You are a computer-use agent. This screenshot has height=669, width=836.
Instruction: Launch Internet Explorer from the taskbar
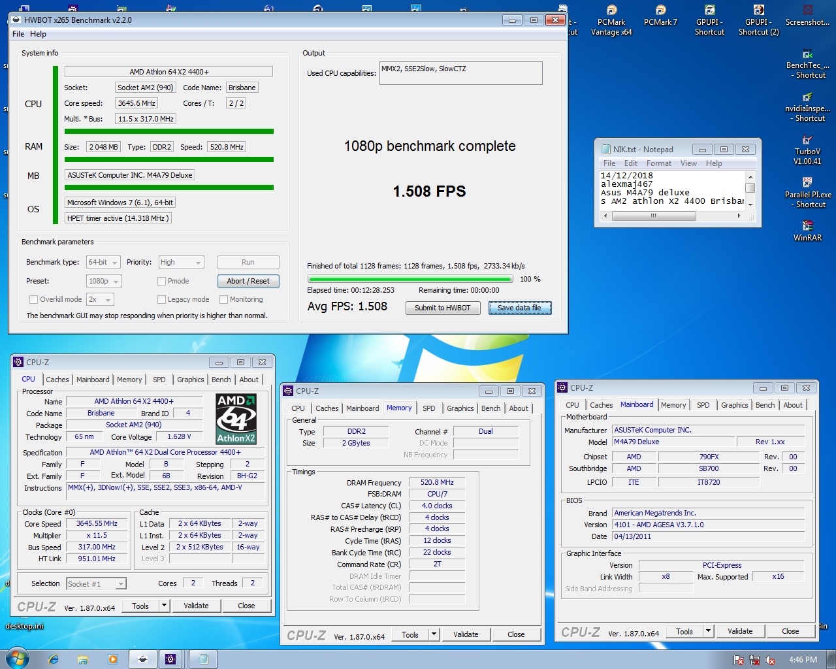54,659
